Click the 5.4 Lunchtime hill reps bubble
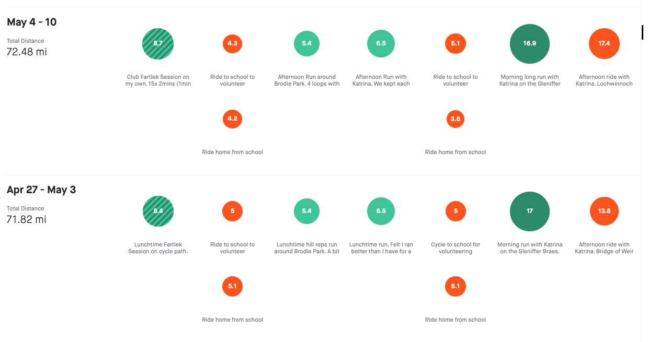The width and height of the screenshot is (648, 342). coord(307,211)
